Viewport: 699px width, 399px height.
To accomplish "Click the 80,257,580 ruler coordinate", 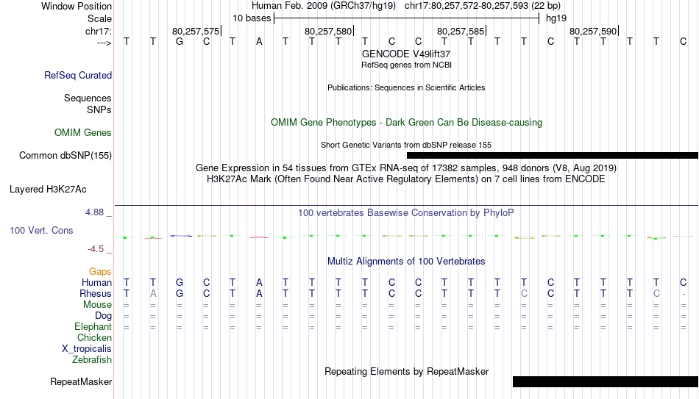I will pos(328,31).
